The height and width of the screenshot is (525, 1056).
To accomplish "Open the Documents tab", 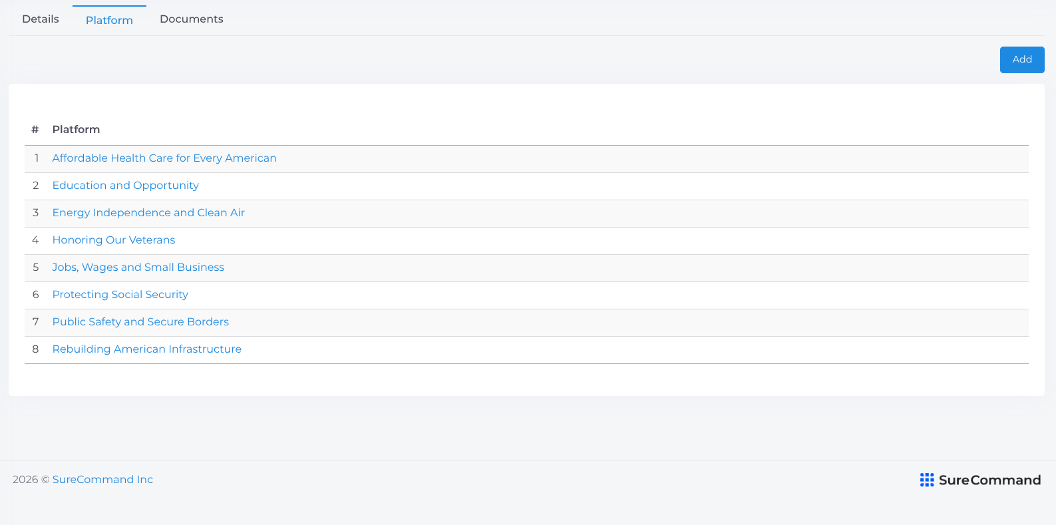I will point(192,19).
